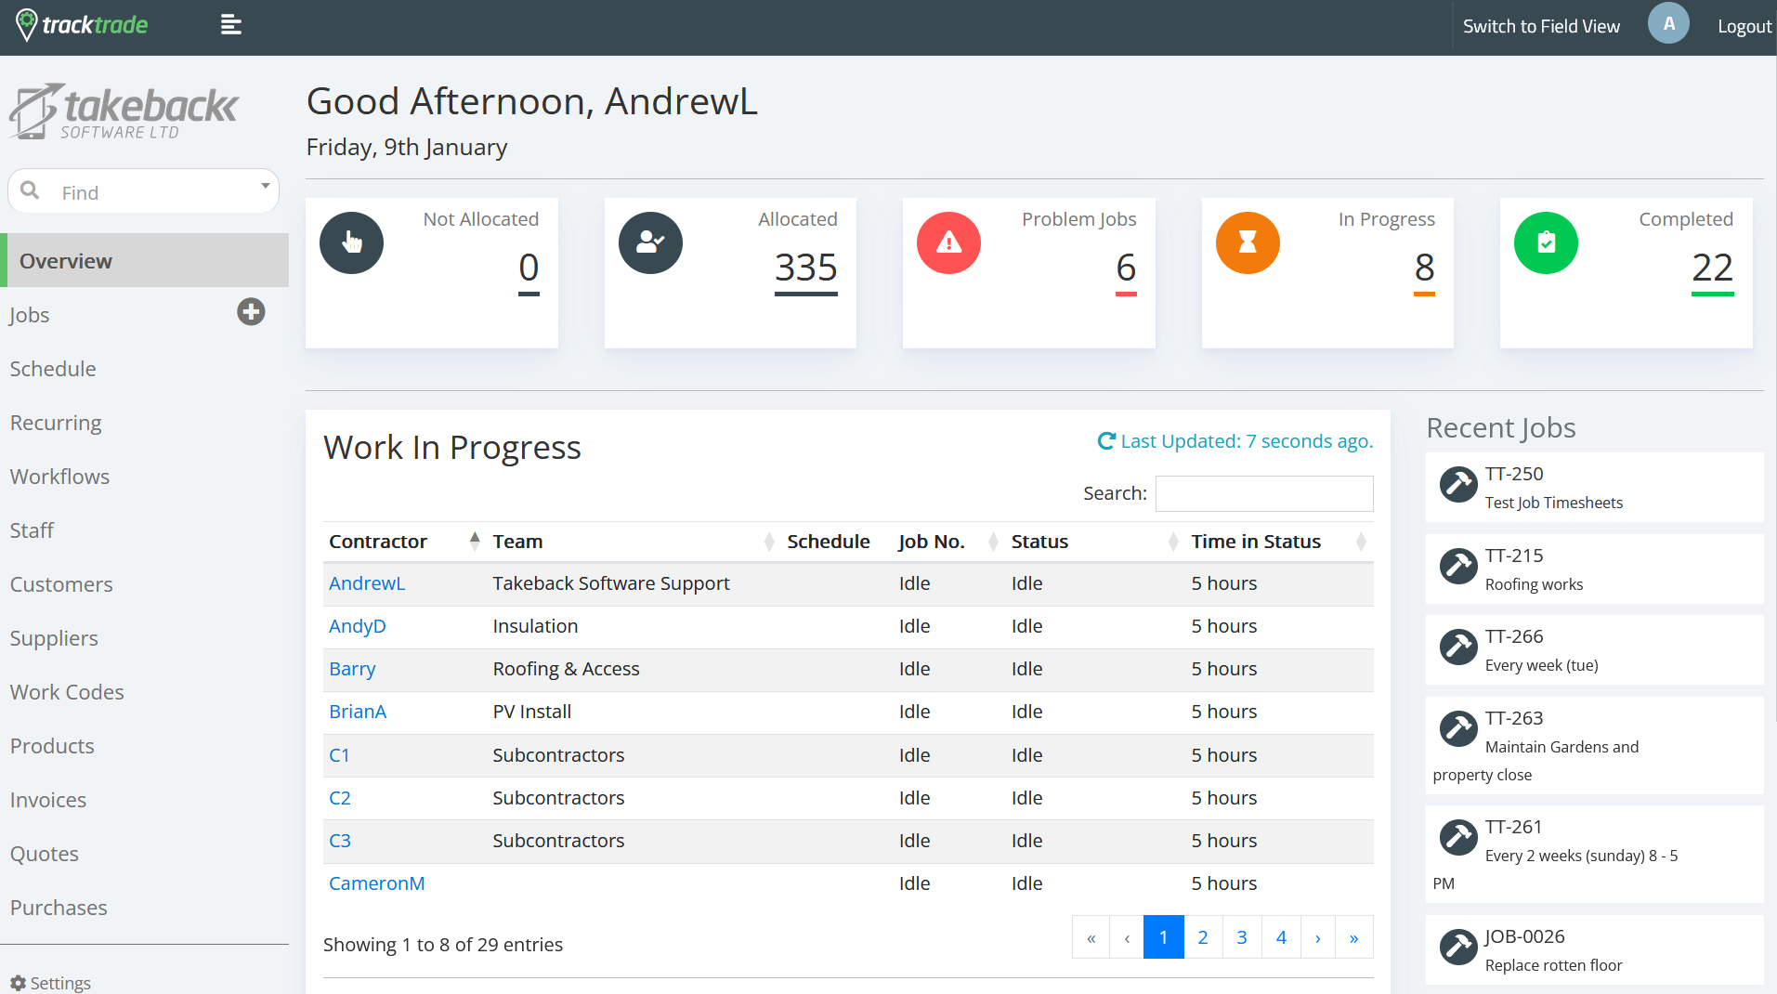Screen dimensions: 1777x994
Task: Go to Customers in the sidebar
Action: tap(61, 584)
